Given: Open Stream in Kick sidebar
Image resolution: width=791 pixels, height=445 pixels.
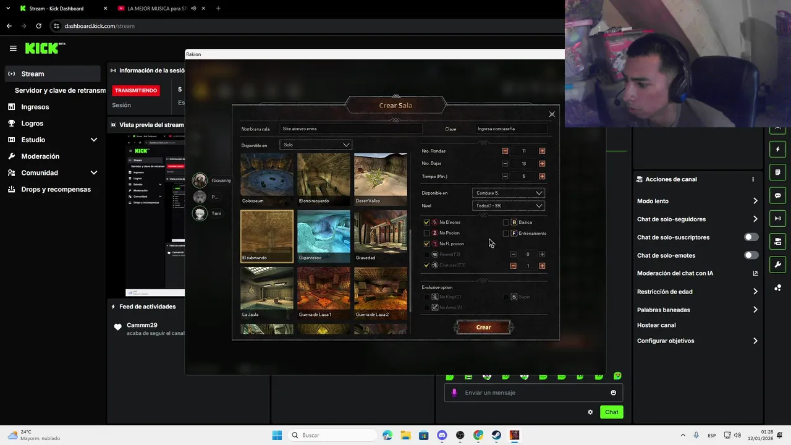Looking at the screenshot, I should [52, 74].
